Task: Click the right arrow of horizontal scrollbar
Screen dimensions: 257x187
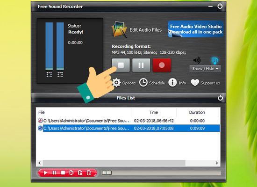Action: coord(217,163)
